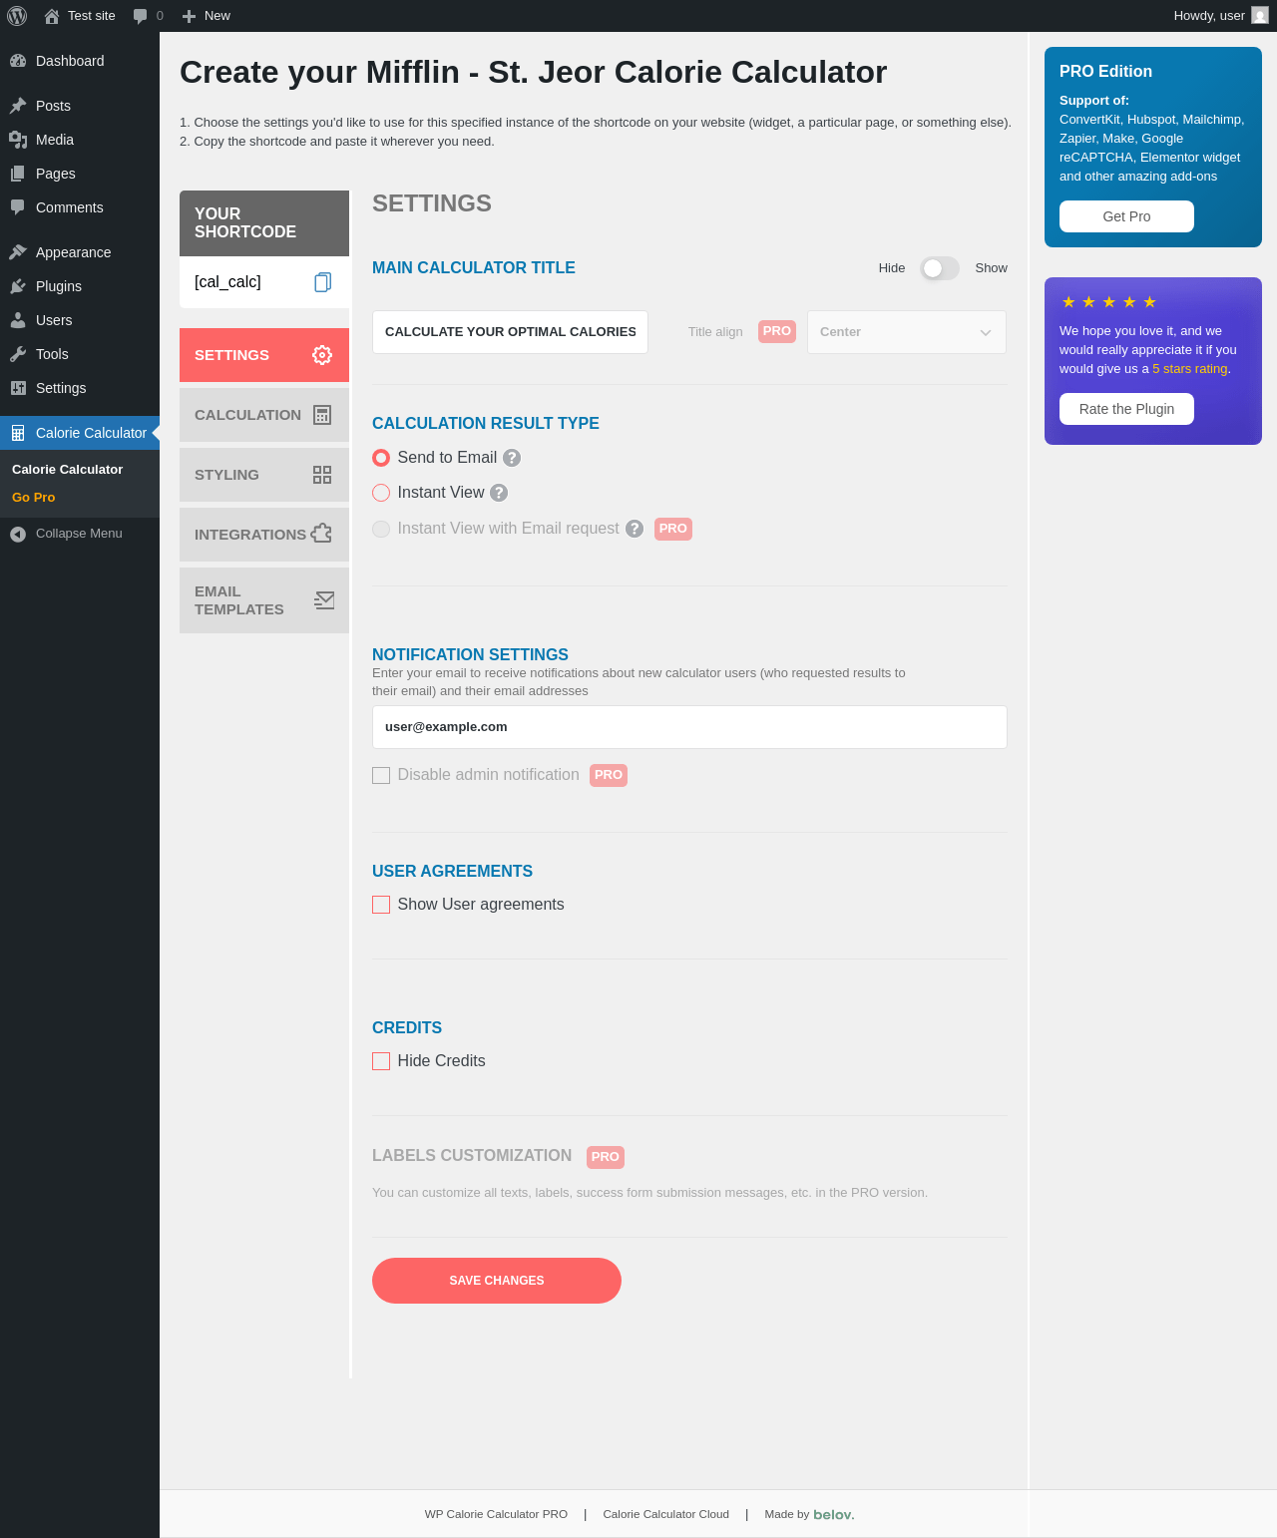1277x1538 pixels.
Task: Open Calorie Calculator Cloud footer link
Action: tap(665, 1514)
